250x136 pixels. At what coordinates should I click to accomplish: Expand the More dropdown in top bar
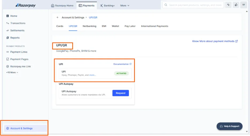point(125,5)
